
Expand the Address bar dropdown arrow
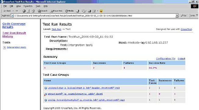pyautogui.click(x=177, y=16)
